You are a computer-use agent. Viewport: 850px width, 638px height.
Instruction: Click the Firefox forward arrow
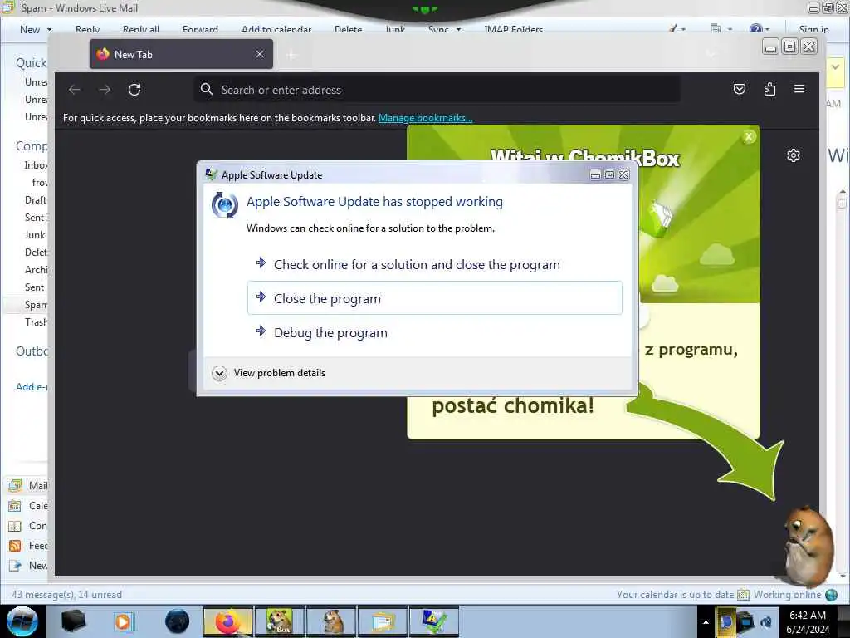point(105,90)
